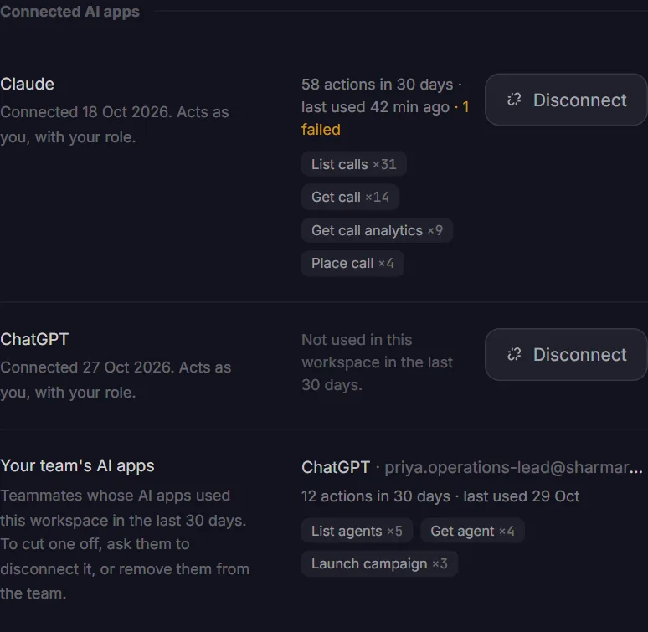Click the "Connected AI apps" section heading

click(69, 12)
